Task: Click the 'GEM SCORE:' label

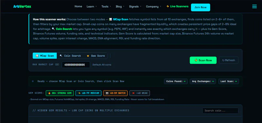Action: (36, 93)
